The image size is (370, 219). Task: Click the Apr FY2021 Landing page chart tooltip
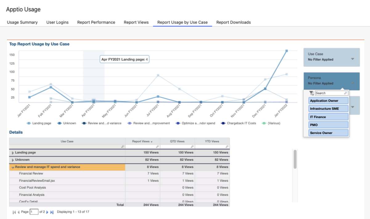[125, 59]
